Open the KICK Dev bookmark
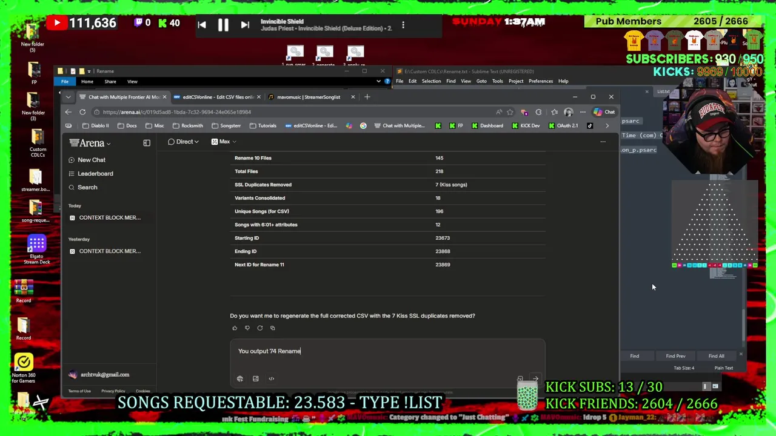Viewport: 776px width, 436px height. pyautogui.click(x=525, y=126)
